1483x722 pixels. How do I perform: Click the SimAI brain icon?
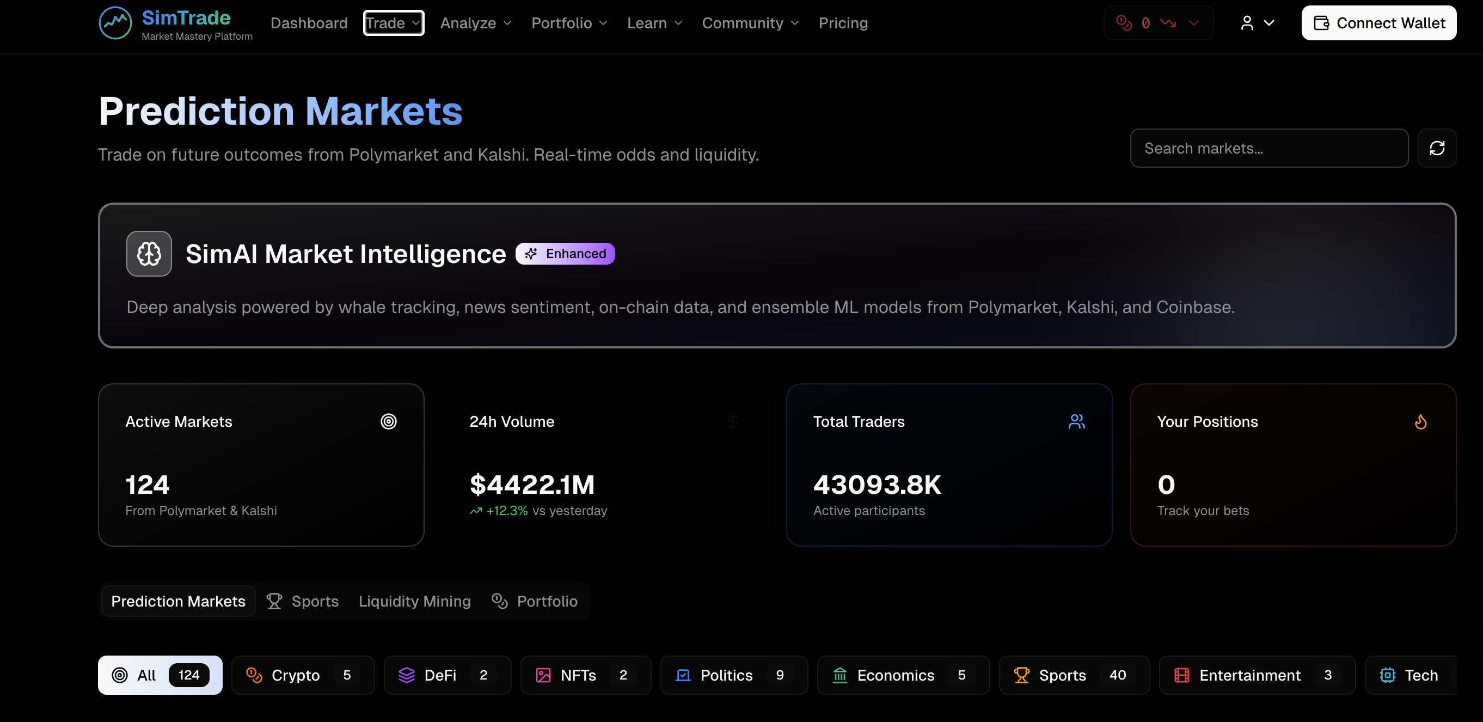click(x=149, y=254)
